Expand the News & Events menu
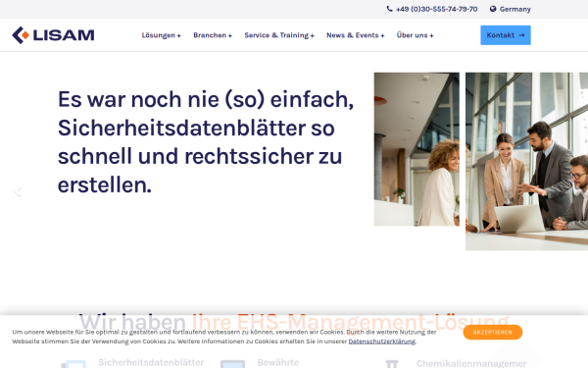This screenshot has width=588, height=368. (356, 35)
